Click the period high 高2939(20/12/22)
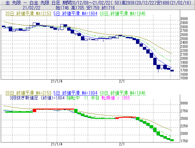Image resolution: width=195 pixels, height=148 pixels. click(139, 3)
